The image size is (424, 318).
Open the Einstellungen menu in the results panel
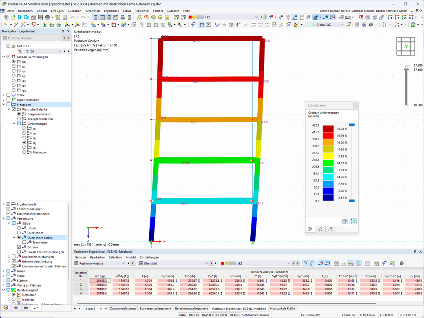point(150,257)
